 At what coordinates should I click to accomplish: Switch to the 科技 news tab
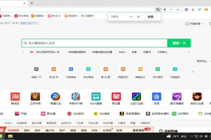pos(95,130)
